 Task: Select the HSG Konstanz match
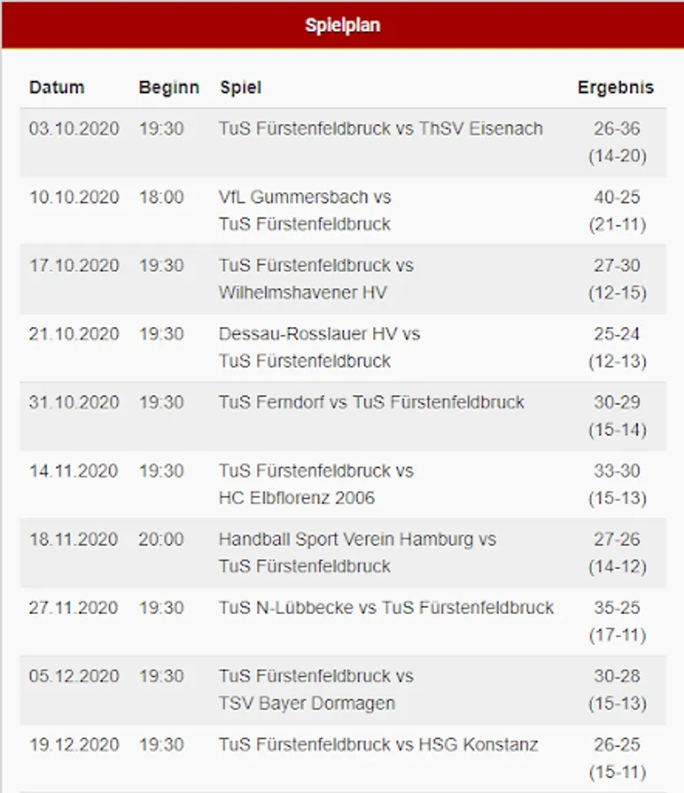(378, 745)
